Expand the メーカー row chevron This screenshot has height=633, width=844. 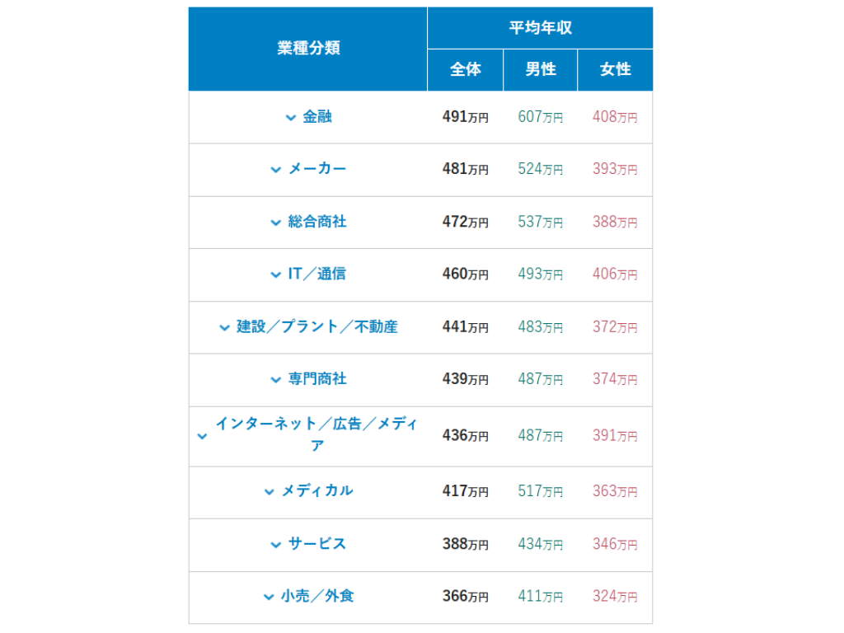coord(275,170)
